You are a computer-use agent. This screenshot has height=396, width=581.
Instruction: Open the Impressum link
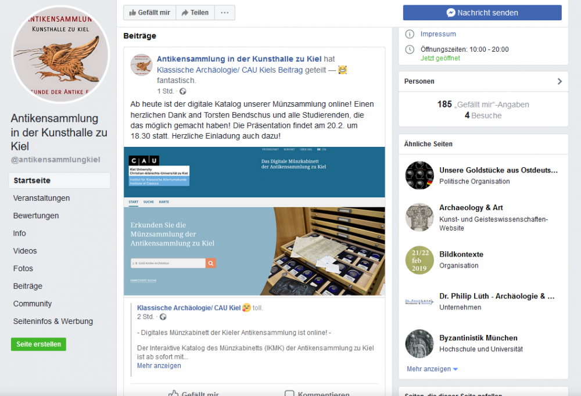(x=438, y=34)
